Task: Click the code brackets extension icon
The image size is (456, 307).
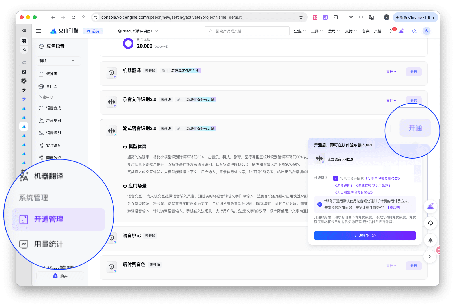Action: tap(361, 17)
